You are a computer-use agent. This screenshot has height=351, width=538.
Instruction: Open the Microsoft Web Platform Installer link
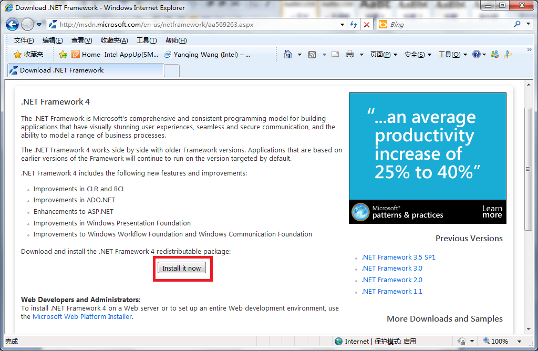(x=82, y=317)
